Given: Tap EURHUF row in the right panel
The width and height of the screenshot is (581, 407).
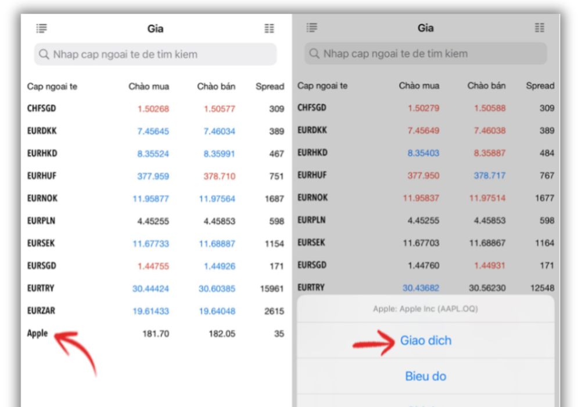Looking at the screenshot, I should click(426, 176).
